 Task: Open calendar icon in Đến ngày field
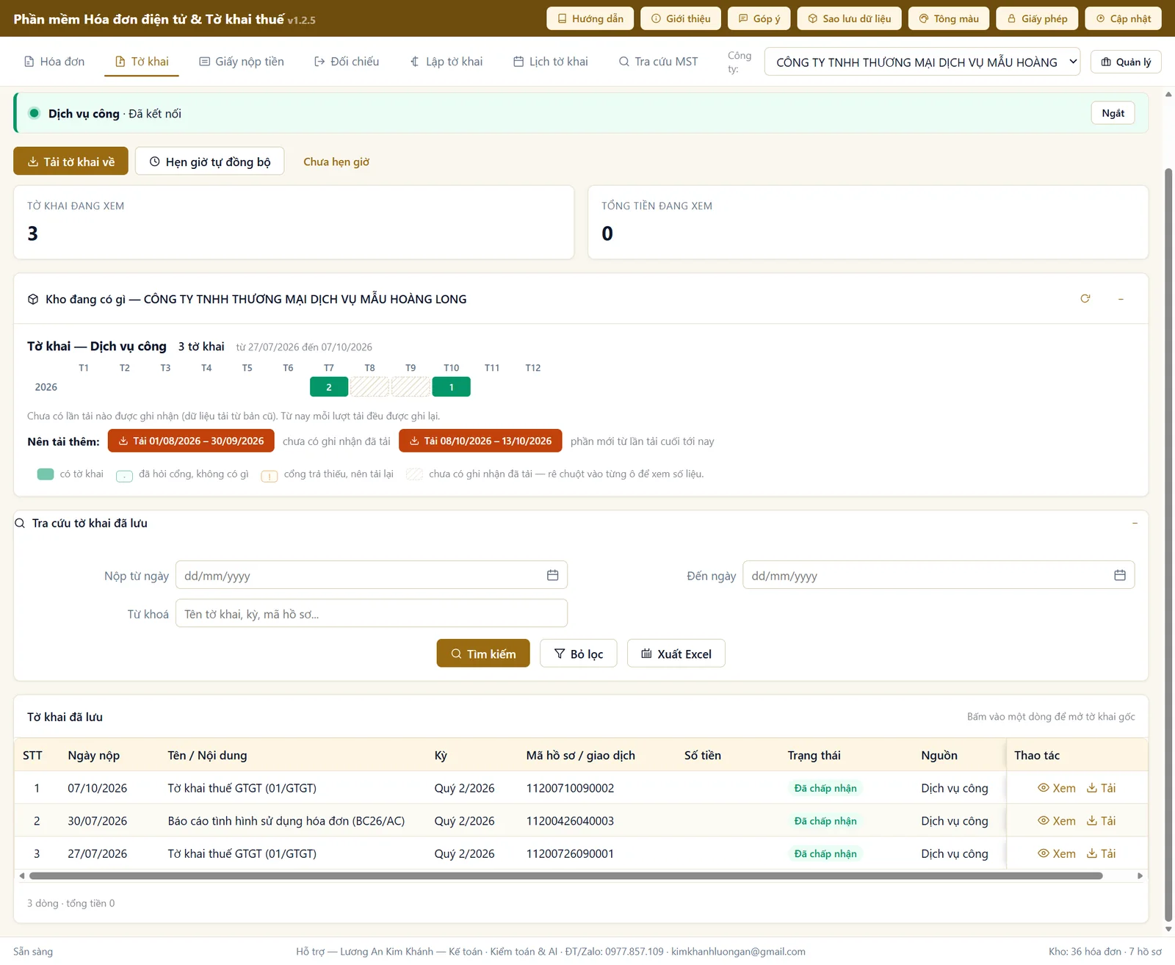(x=1119, y=576)
